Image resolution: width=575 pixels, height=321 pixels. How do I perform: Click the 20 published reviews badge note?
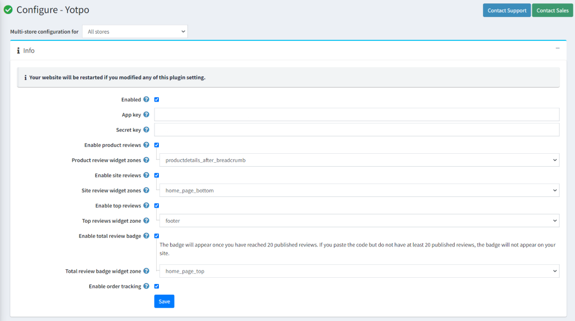point(358,249)
